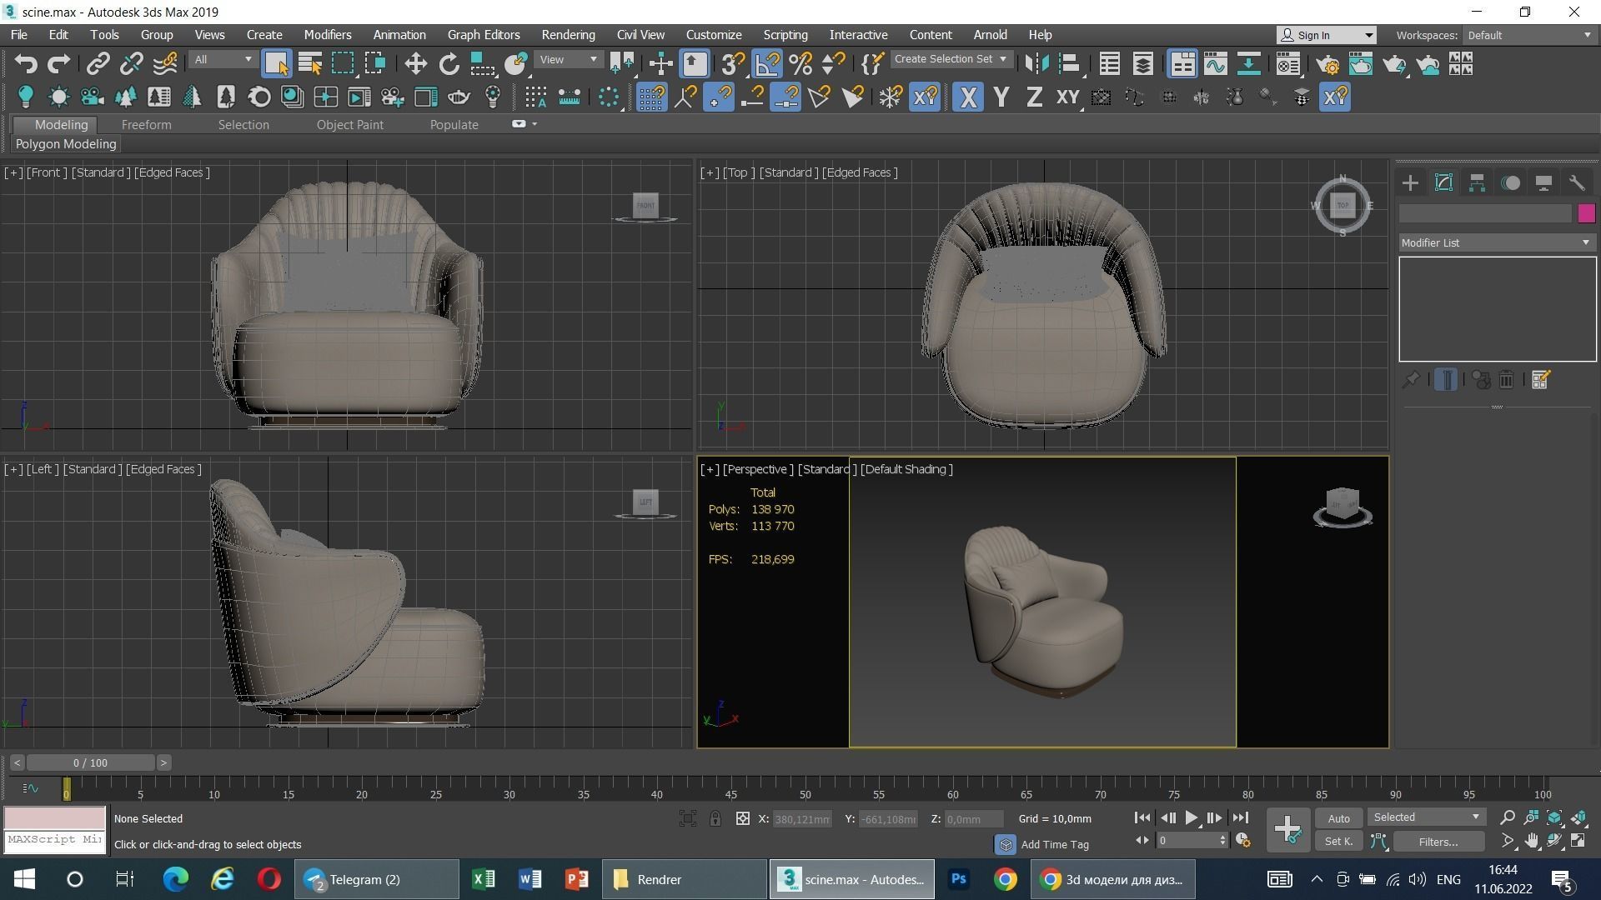Toggle Restrict to Z axis

coord(1034,97)
